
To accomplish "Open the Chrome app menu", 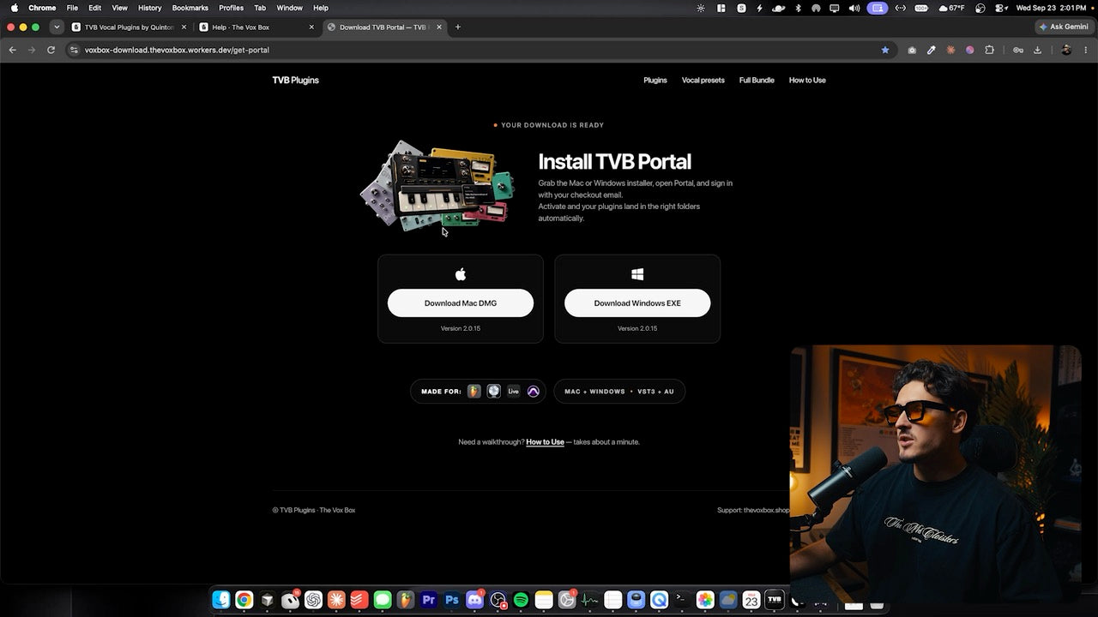I will tap(42, 8).
